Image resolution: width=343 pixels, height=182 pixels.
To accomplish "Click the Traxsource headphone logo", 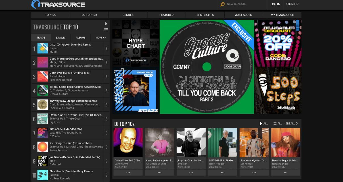I will point(36,4).
